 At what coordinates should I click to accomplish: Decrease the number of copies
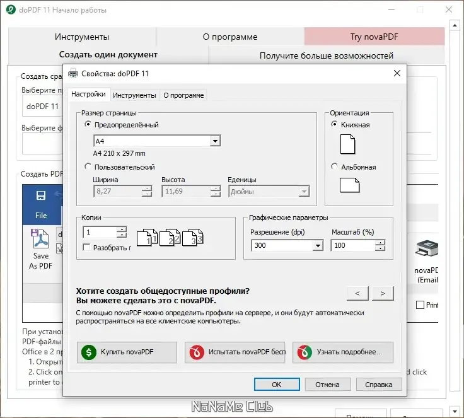[x=122, y=235]
